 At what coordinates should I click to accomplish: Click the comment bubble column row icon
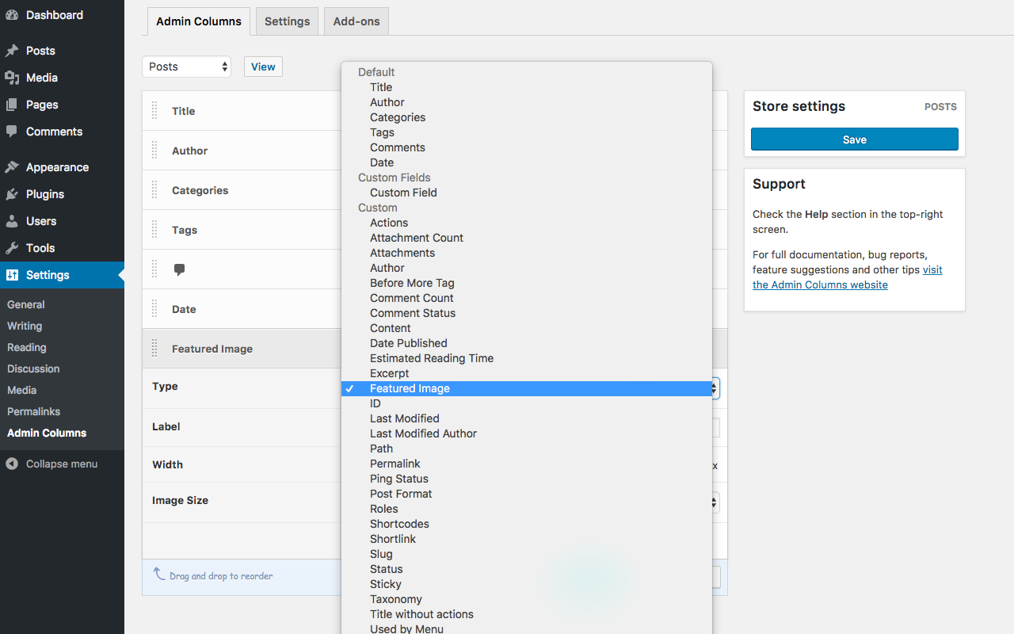179,269
